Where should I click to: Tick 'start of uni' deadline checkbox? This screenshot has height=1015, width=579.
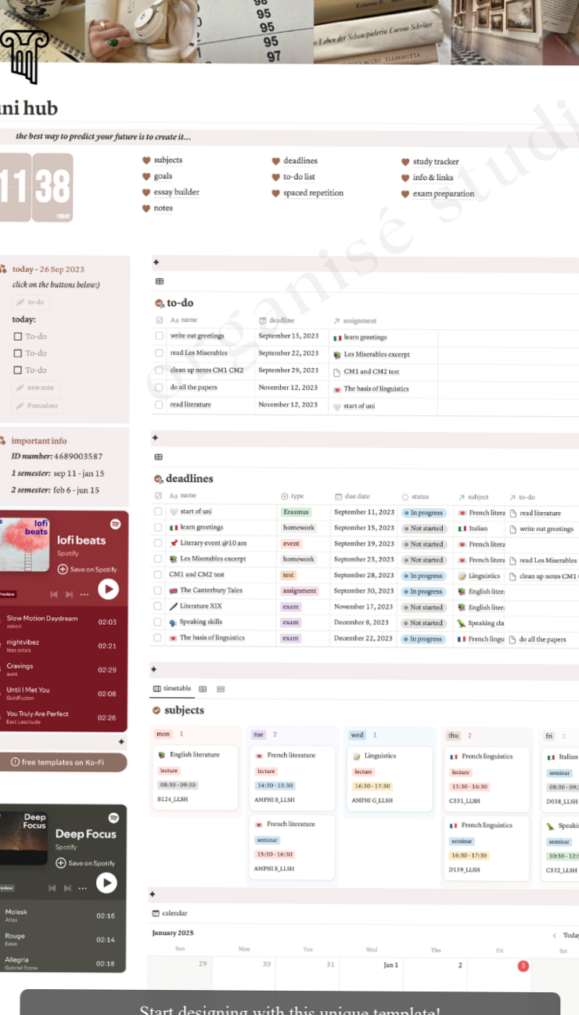[x=159, y=512]
